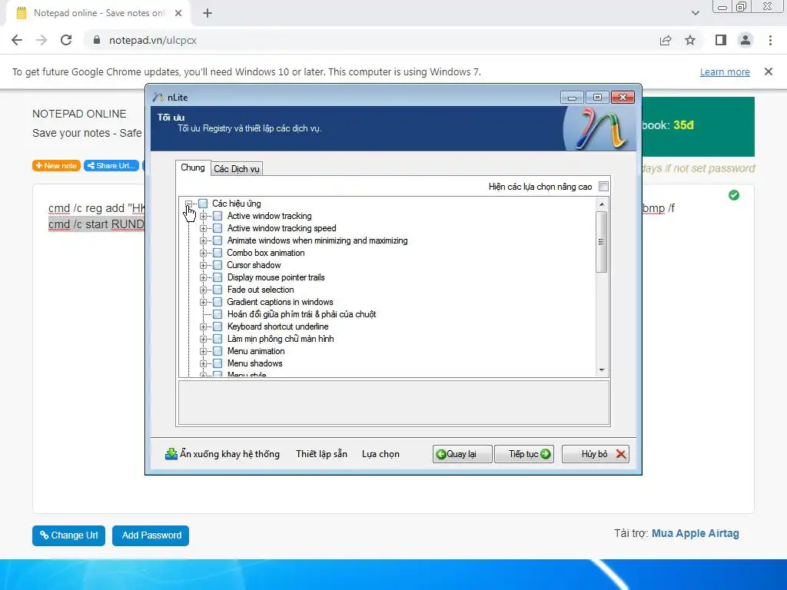This screenshot has width=787, height=590.
Task: Reload the notepad.vn page
Action: 66,40
